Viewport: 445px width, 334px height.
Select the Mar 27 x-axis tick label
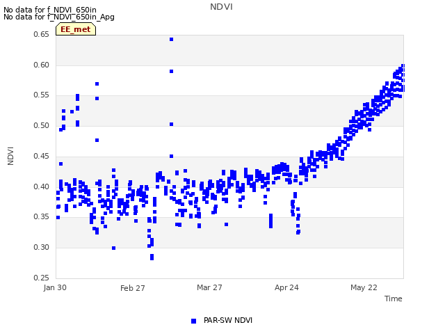click(x=209, y=287)
